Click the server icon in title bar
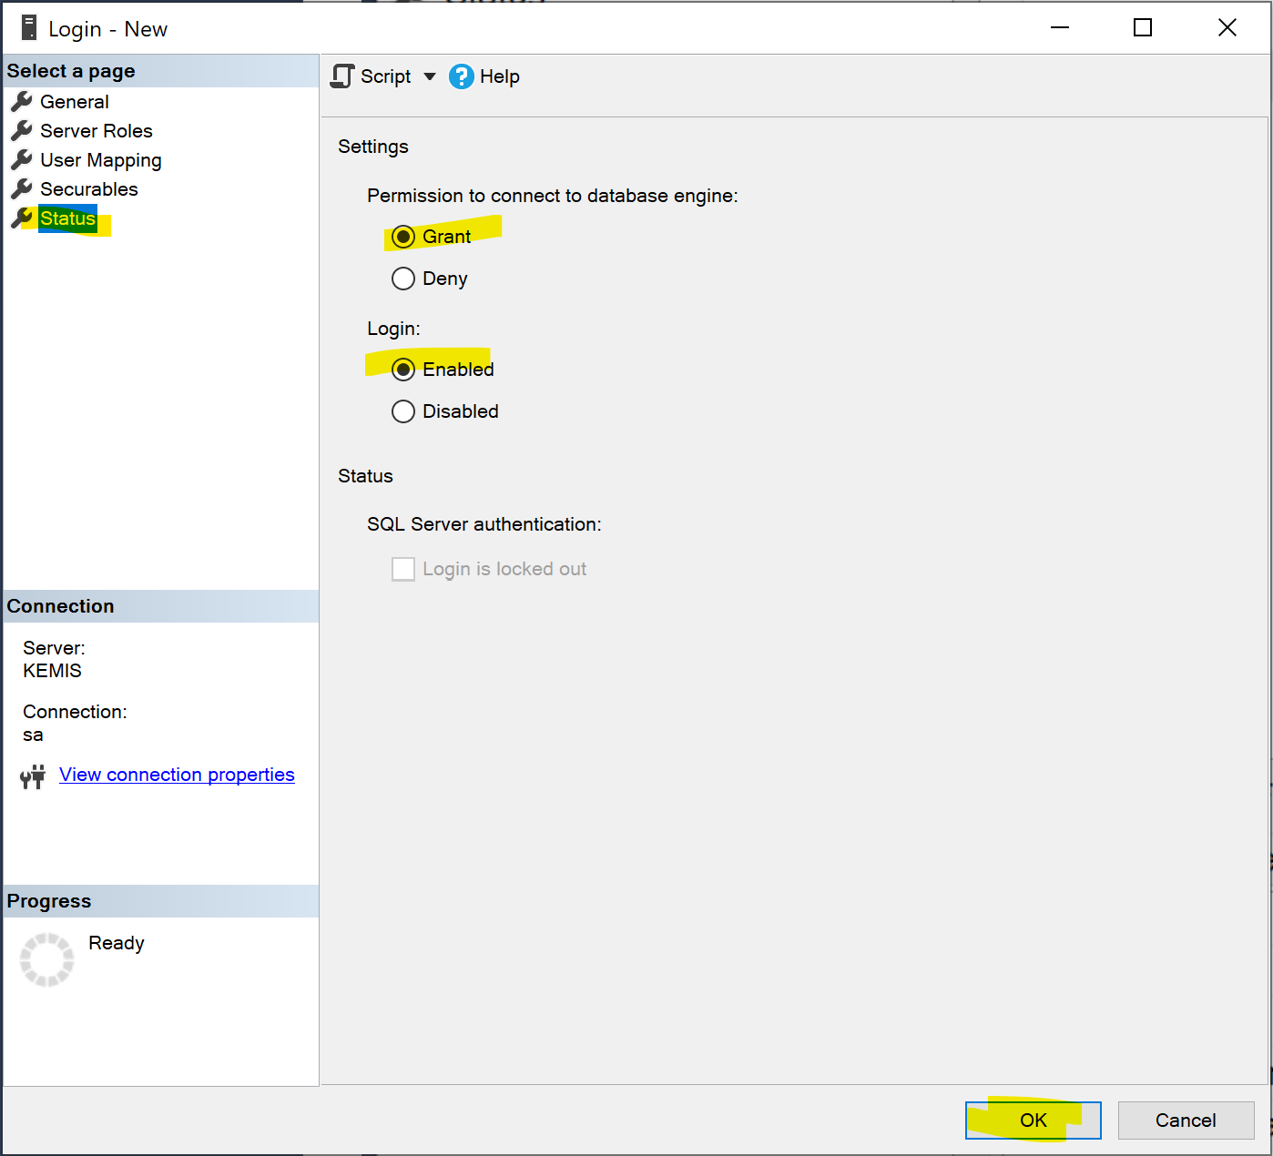 pyautogui.click(x=29, y=28)
